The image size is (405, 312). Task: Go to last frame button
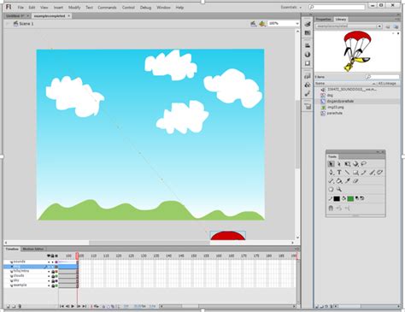pos(85,306)
